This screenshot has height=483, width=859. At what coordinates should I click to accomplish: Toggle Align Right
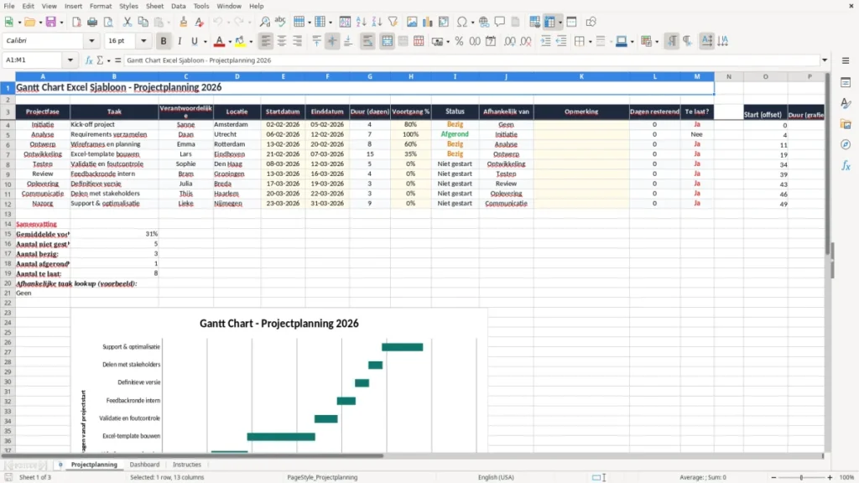tap(298, 41)
